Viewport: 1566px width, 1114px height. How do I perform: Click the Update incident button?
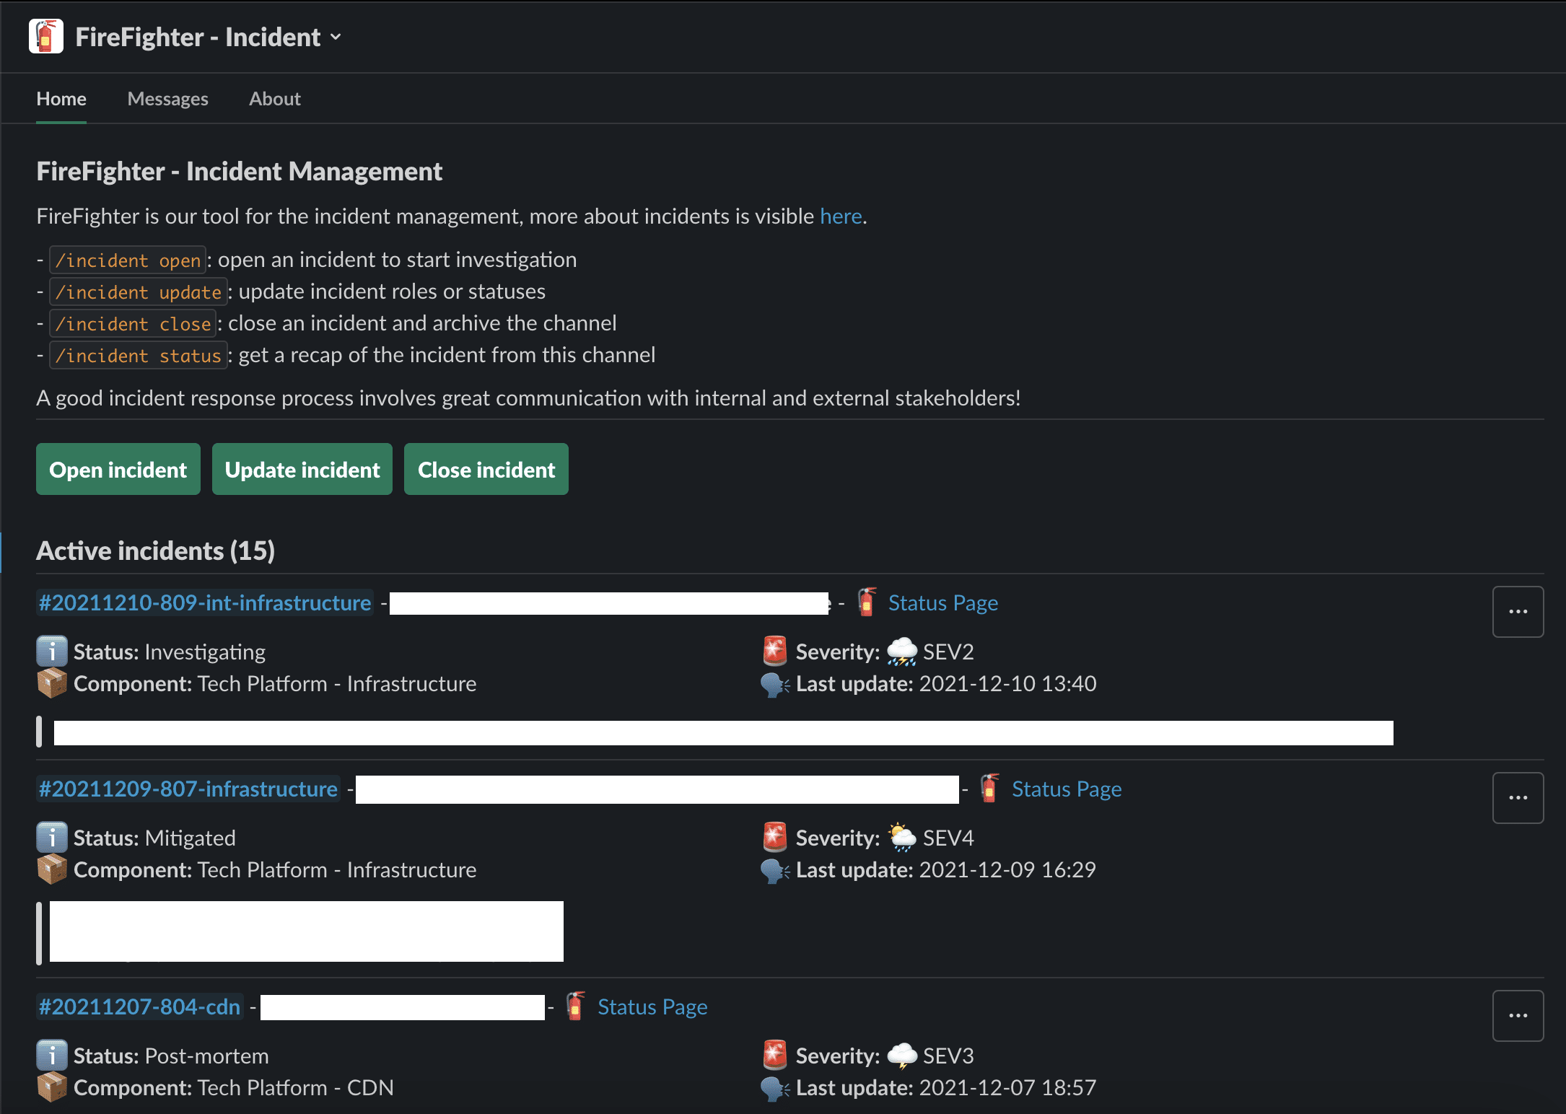point(302,468)
